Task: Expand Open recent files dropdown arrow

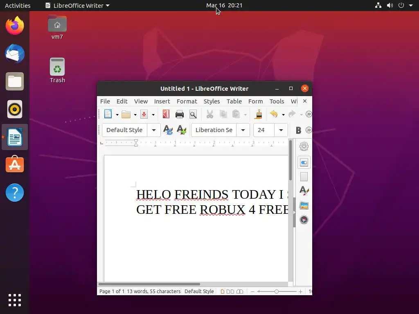Action: [135, 115]
